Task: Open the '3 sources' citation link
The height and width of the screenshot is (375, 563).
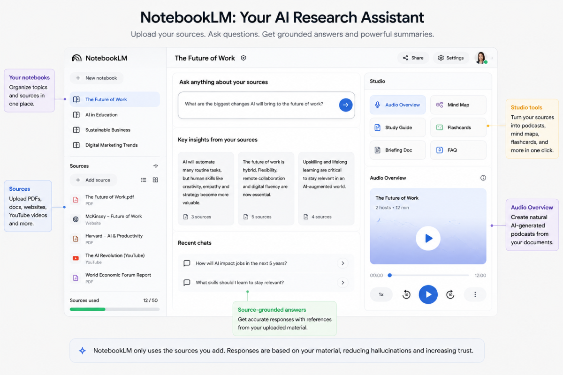Action: pos(197,217)
